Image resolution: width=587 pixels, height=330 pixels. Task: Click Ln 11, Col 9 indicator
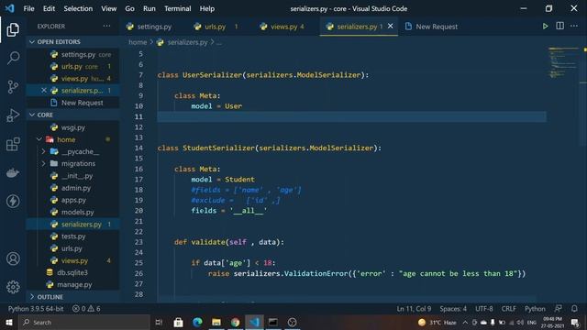(x=414, y=309)
